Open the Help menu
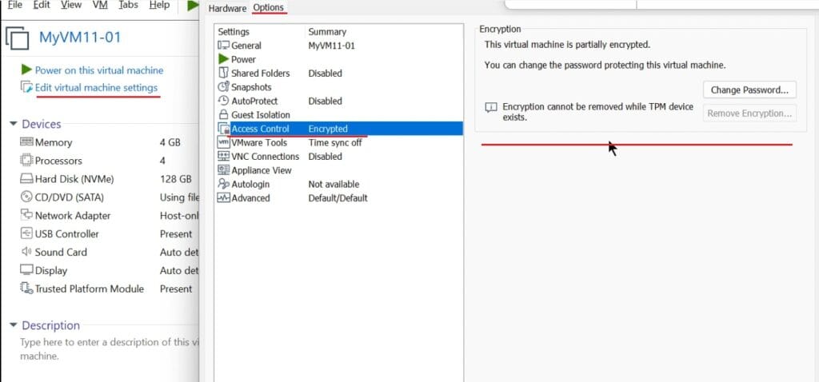The height and width of the screenshot is (382, 819). point(159,5)
